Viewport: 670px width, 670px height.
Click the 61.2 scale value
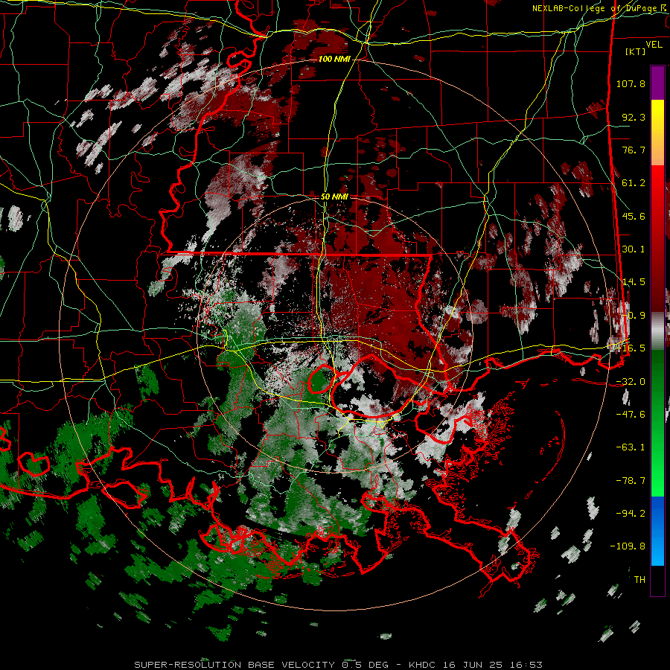pos(634,183)
